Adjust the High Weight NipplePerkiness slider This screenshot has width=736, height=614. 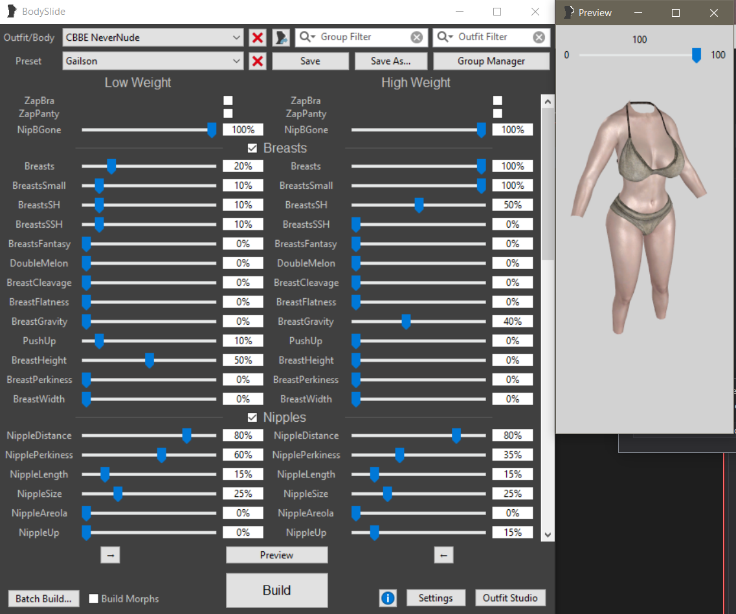point(399,455)
